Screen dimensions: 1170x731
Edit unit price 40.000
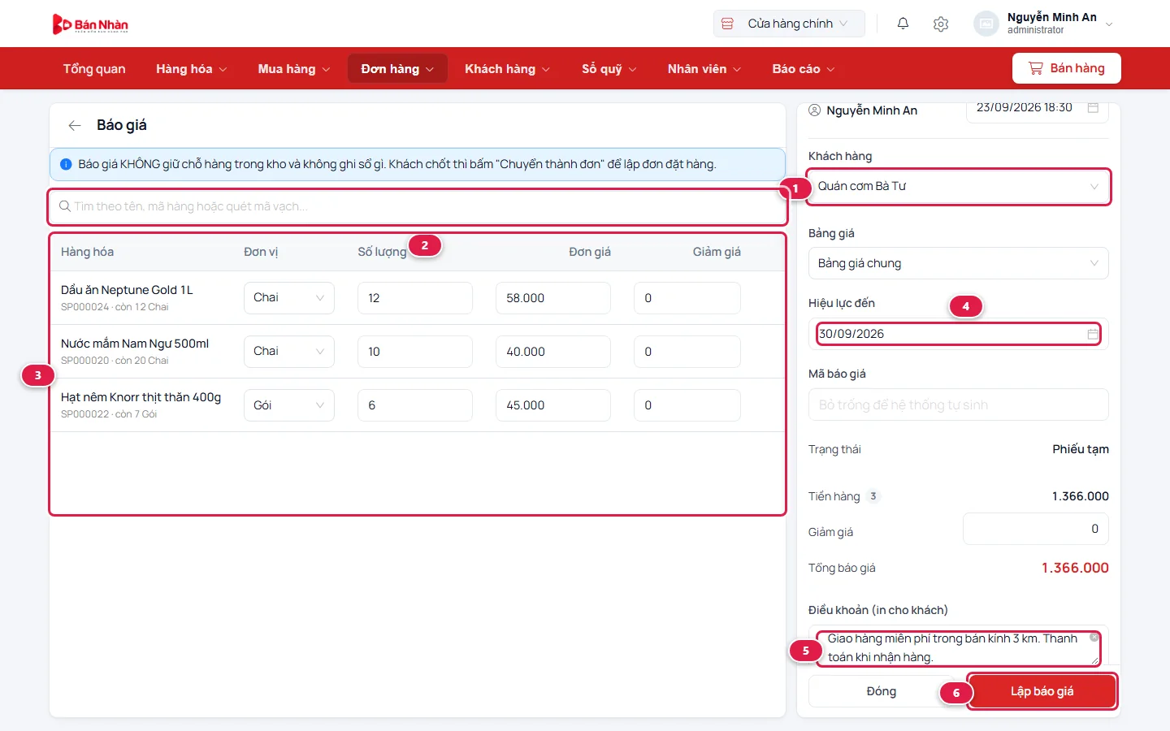pos(553,352)
